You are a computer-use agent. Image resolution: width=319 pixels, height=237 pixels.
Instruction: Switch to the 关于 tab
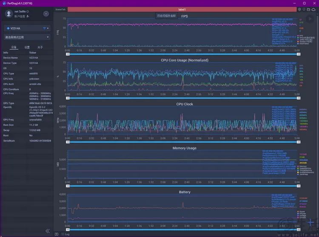[40, 47]
